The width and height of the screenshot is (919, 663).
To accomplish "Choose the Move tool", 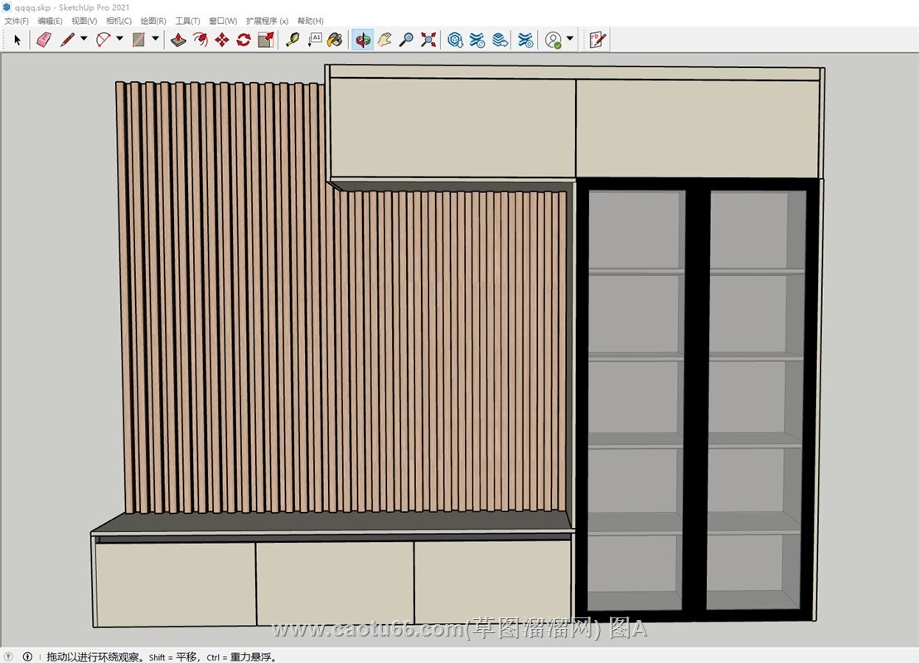I will tap(221, 39).
